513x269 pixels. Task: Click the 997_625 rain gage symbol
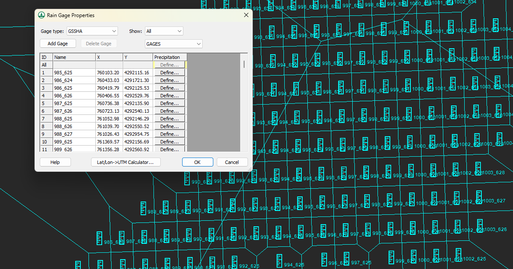[346, 259]
